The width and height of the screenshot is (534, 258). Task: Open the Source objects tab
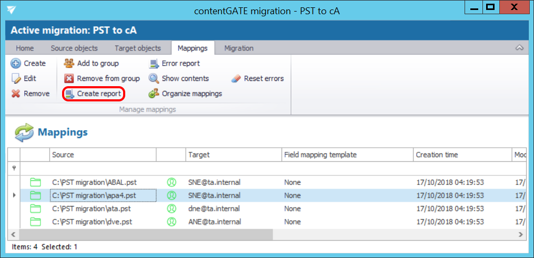pos(74,48)
